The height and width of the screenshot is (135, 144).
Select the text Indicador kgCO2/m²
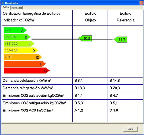click(19, 20)
